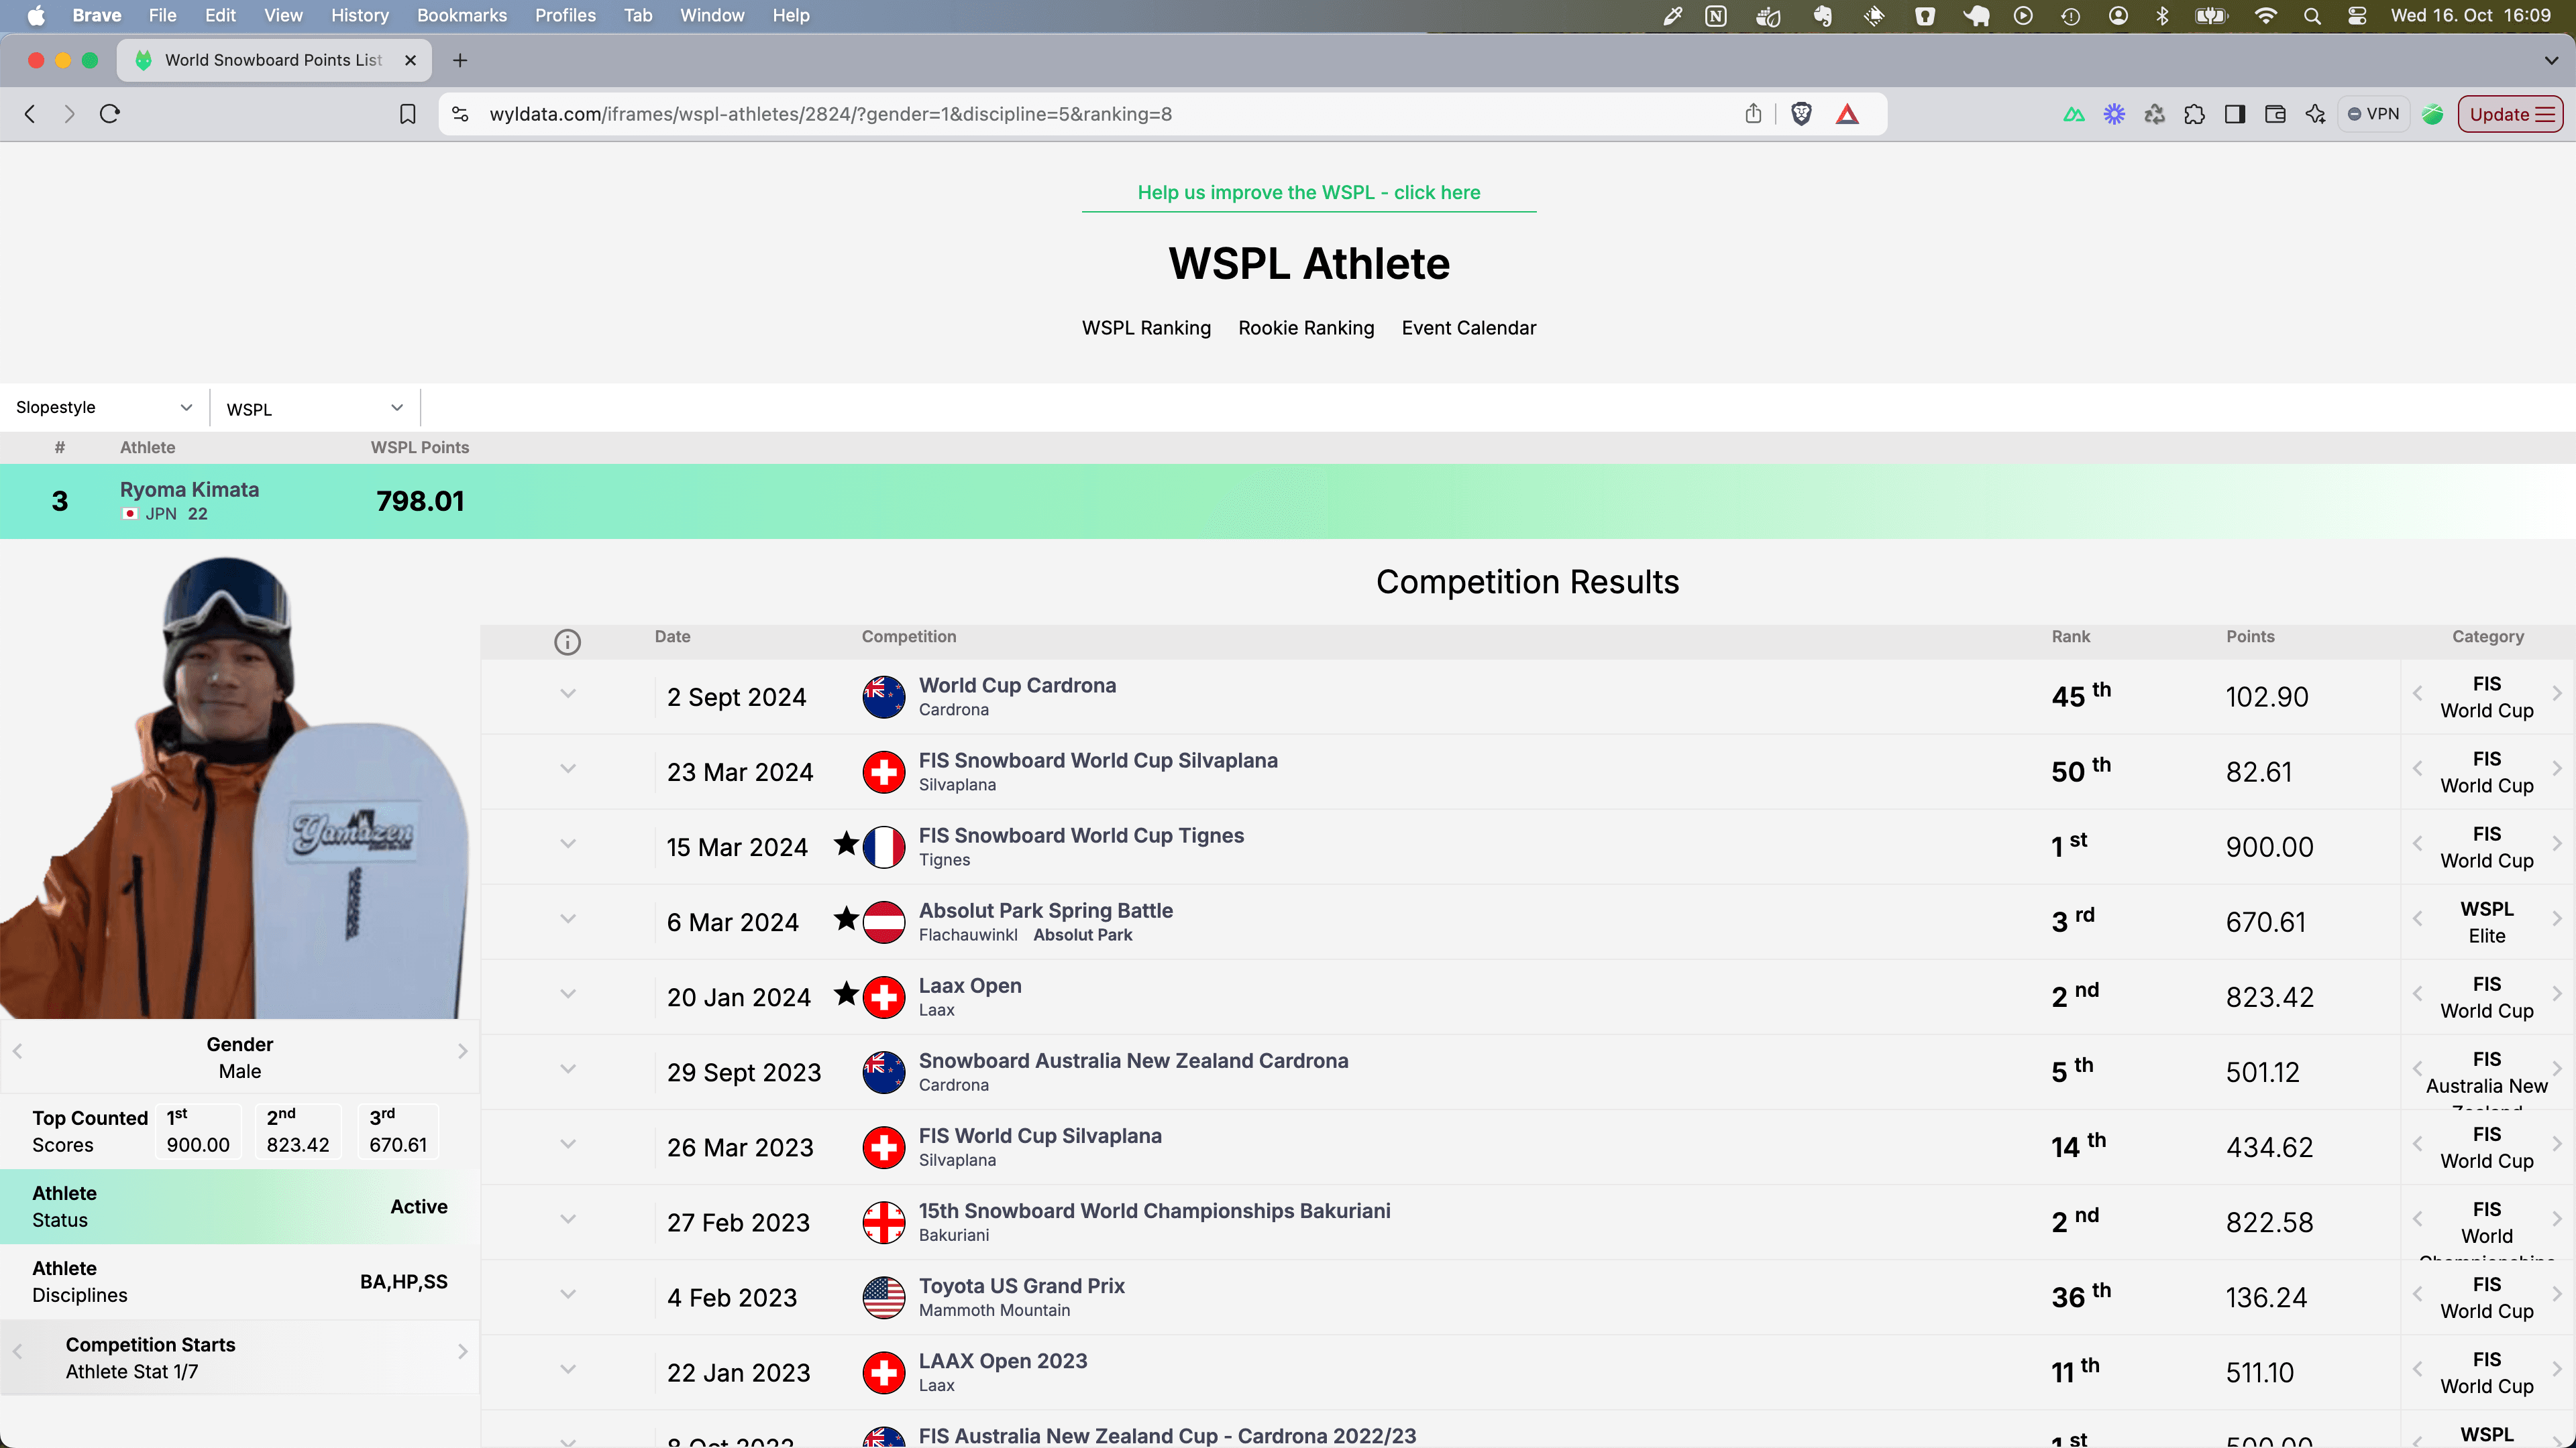The height and width of the screenshot is (1448, 2576).
Task: Show previous athlete stat before Gender
Action: pyautogui.click(x=17, y=1051)
